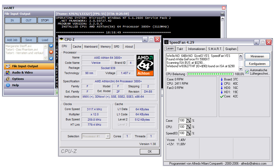
Task: Click Case fan speed spinner arrows
Action: point(188,121)
